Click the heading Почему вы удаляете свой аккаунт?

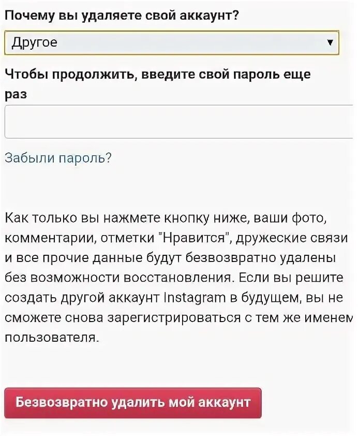pos(122,16)
